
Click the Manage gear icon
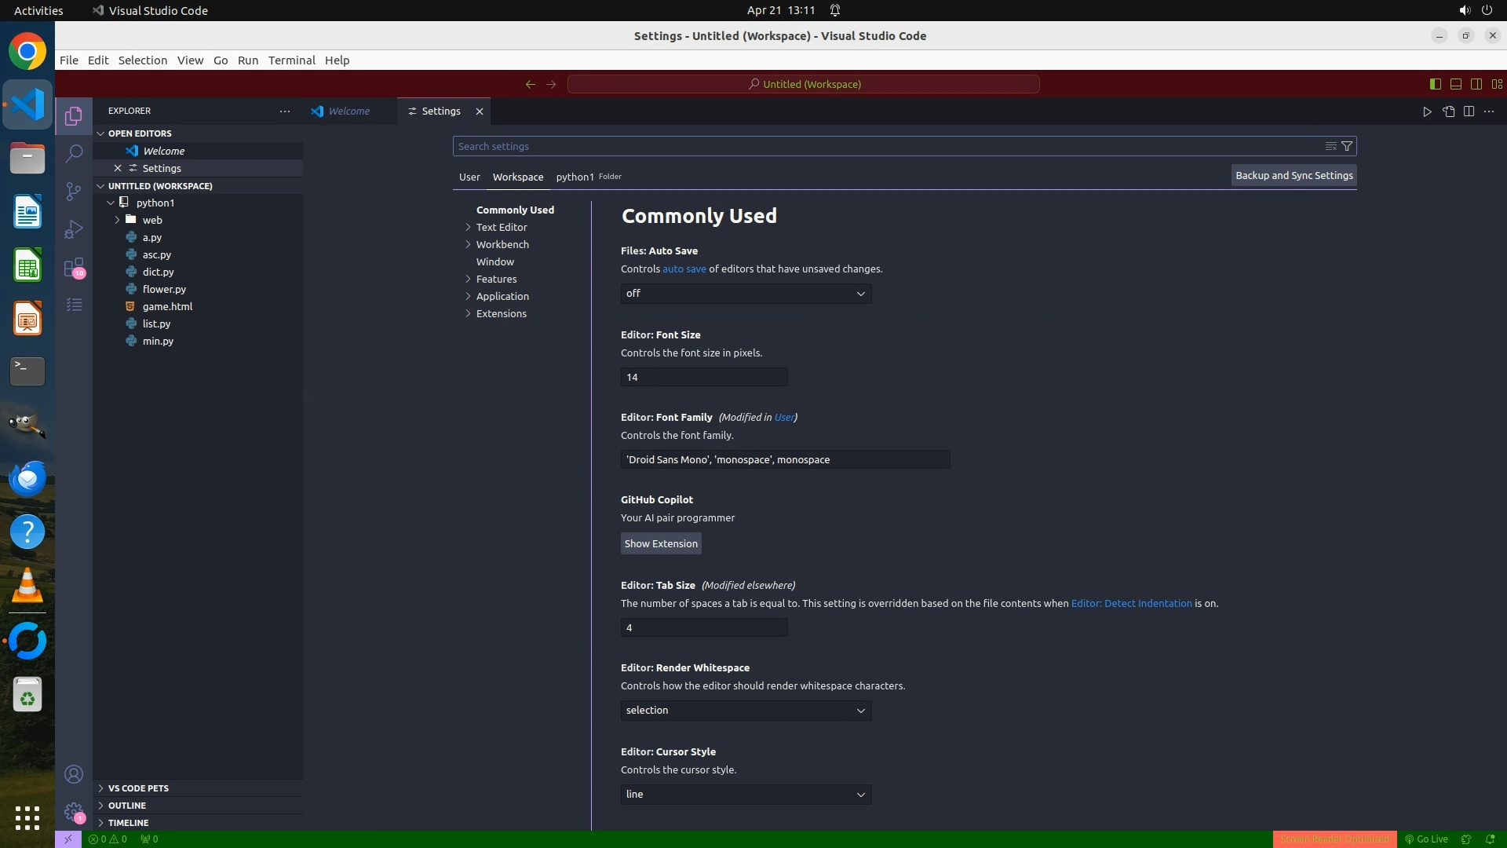point(74,812)
